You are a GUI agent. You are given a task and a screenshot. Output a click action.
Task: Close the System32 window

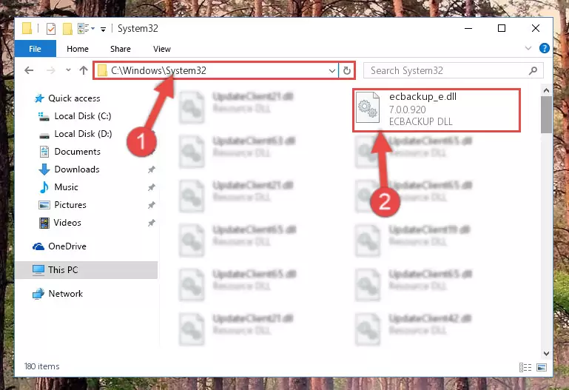pyautogui.click(x=536, y=28)
